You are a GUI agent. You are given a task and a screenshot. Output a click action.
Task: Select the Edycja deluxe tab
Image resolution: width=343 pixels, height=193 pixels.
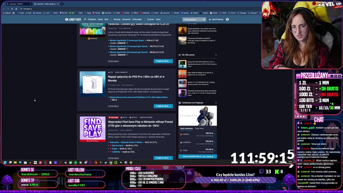point(199,128)
